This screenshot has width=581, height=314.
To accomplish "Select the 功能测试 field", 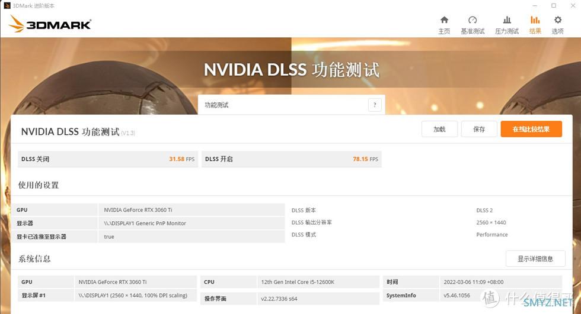I will 291,105.
